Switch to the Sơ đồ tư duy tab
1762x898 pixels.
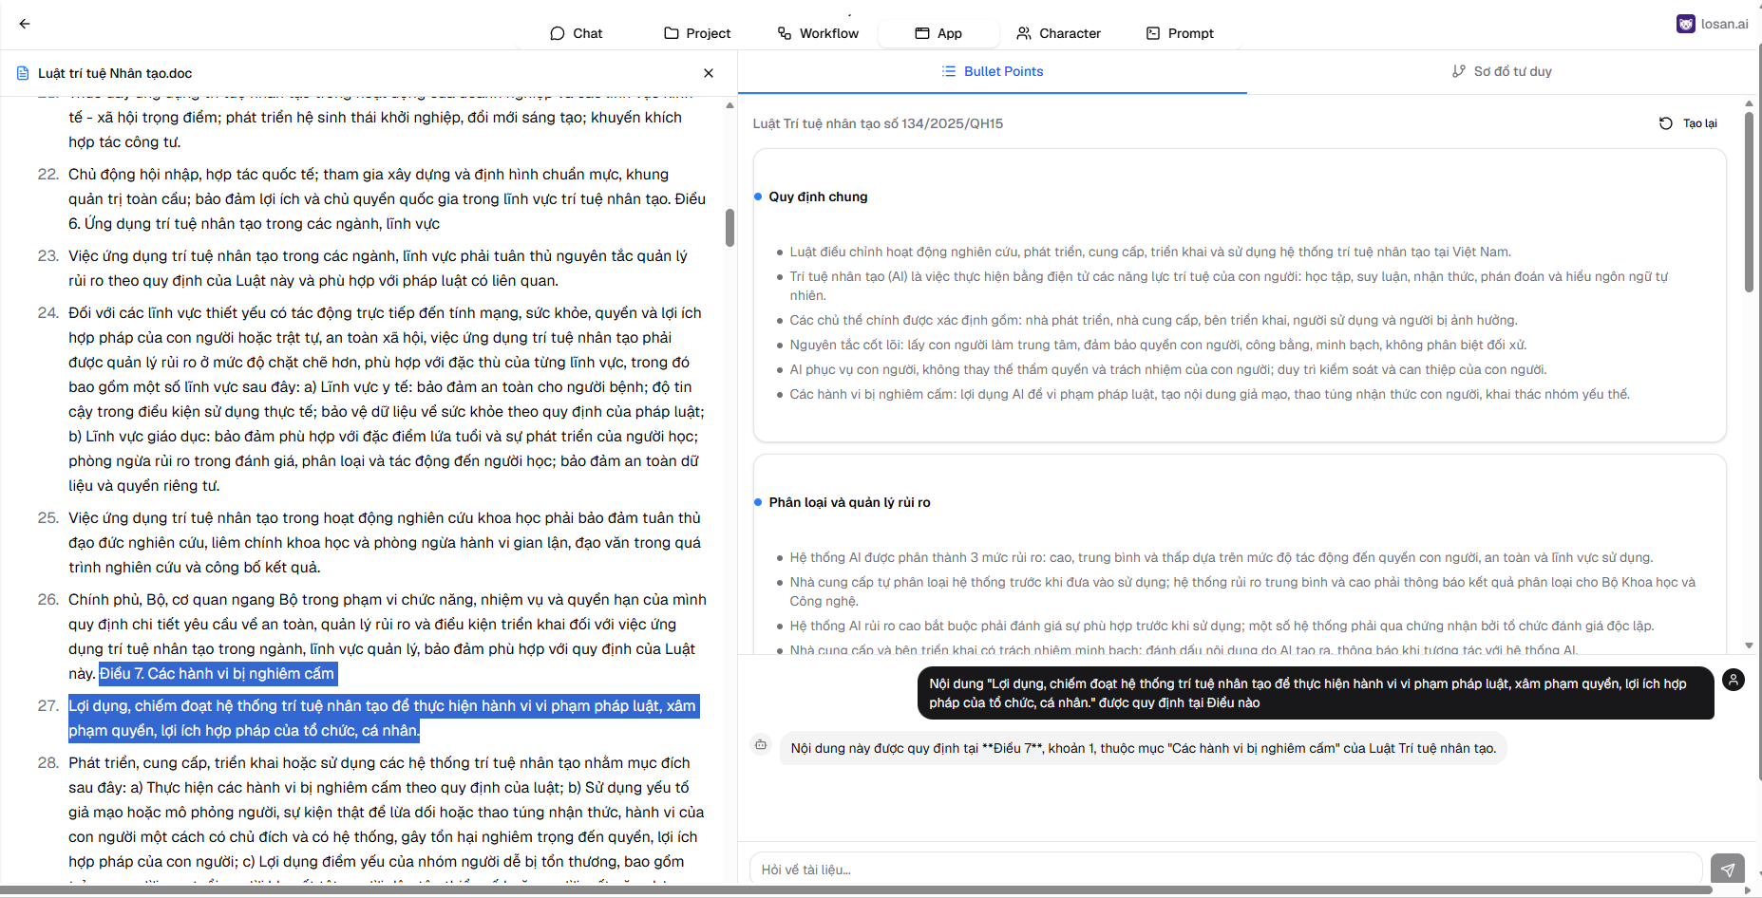(x=1502, y=71)
